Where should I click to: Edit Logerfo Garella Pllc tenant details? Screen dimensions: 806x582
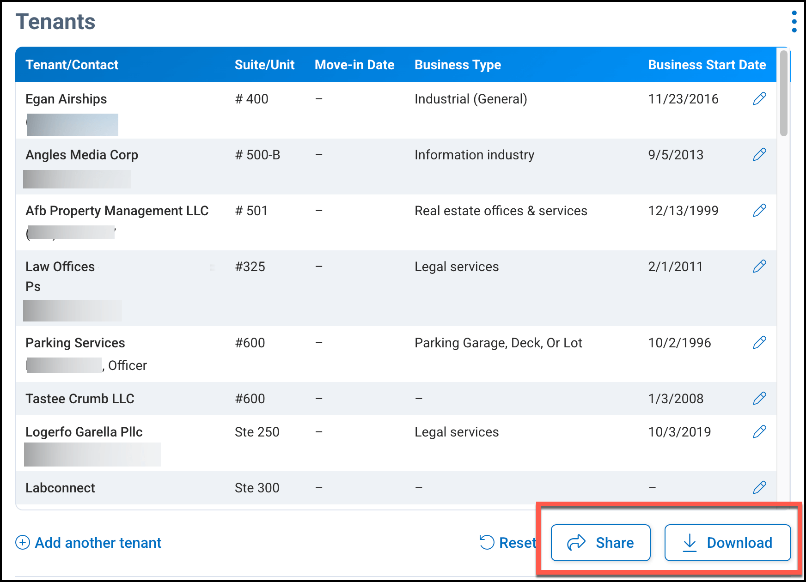click(759, 432)
